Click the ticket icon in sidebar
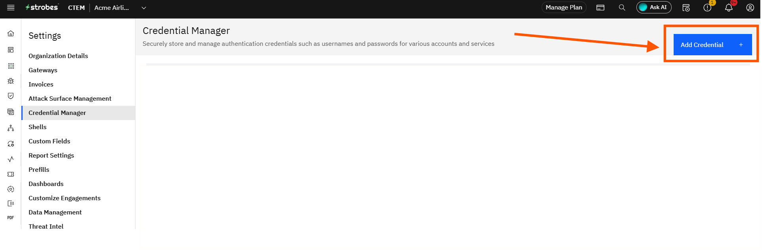762x250 pixels. click(x=11, y=174)
